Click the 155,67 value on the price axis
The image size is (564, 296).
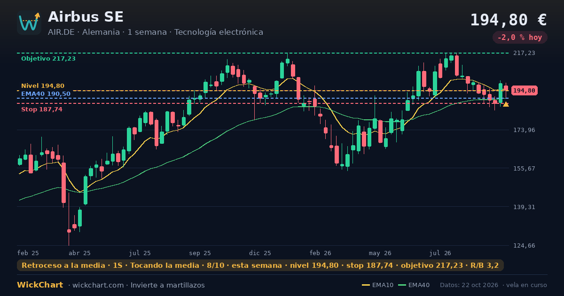pyautogui.click(x=524, y=168)
